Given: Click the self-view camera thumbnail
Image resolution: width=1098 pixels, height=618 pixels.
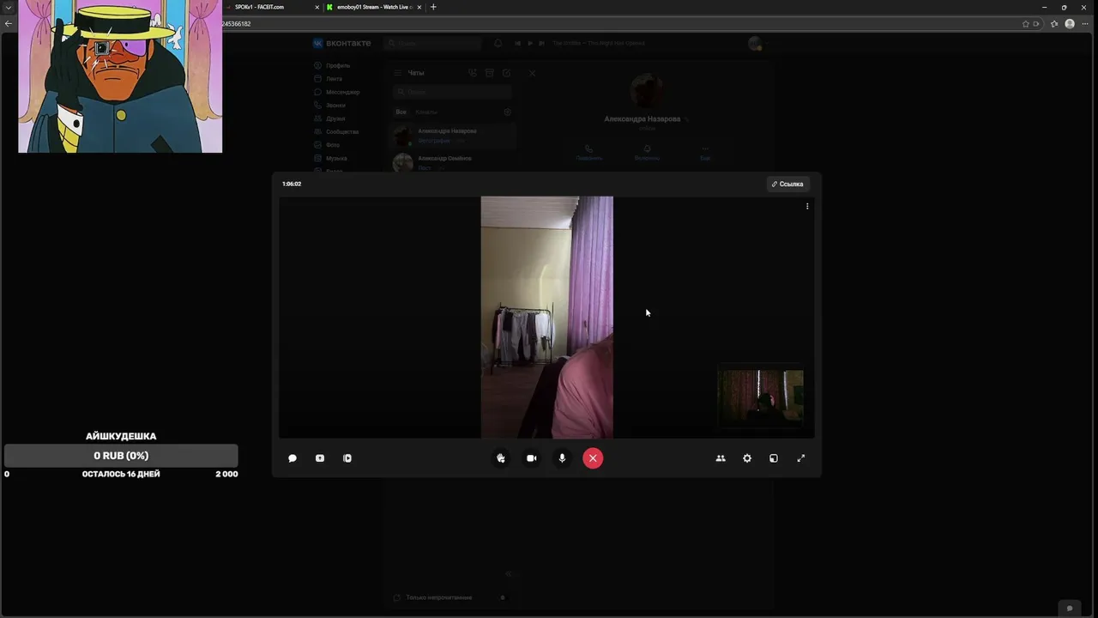Looking at the screenshot, I should coord(761,397).
